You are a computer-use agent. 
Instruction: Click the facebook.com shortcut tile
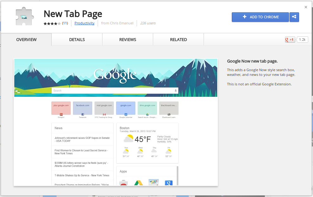pyautogui.click(x=83, y=108)
